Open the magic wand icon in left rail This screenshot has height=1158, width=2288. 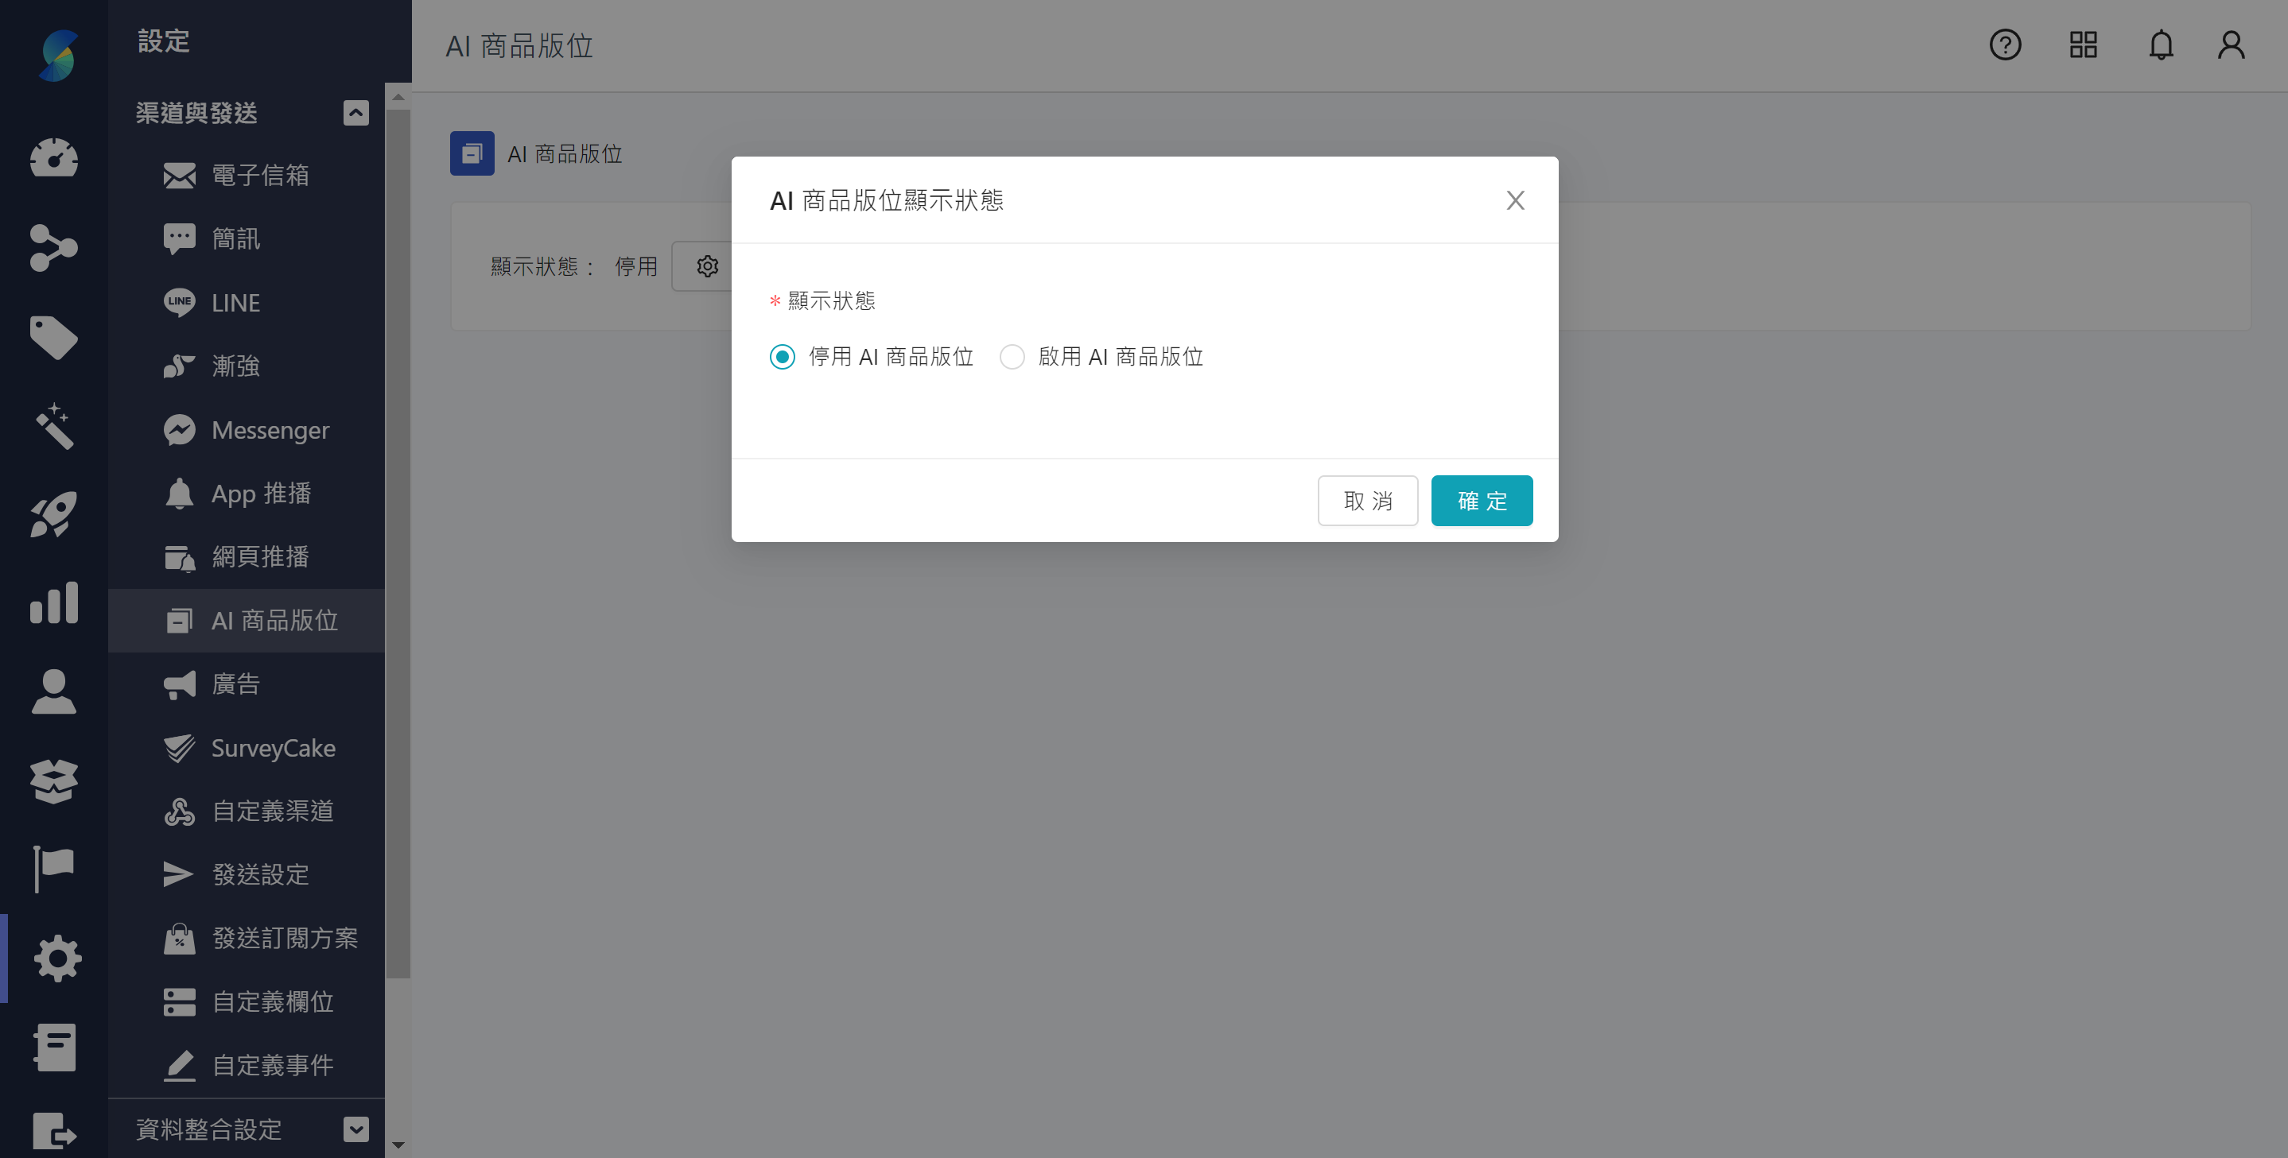coord(54,426)
